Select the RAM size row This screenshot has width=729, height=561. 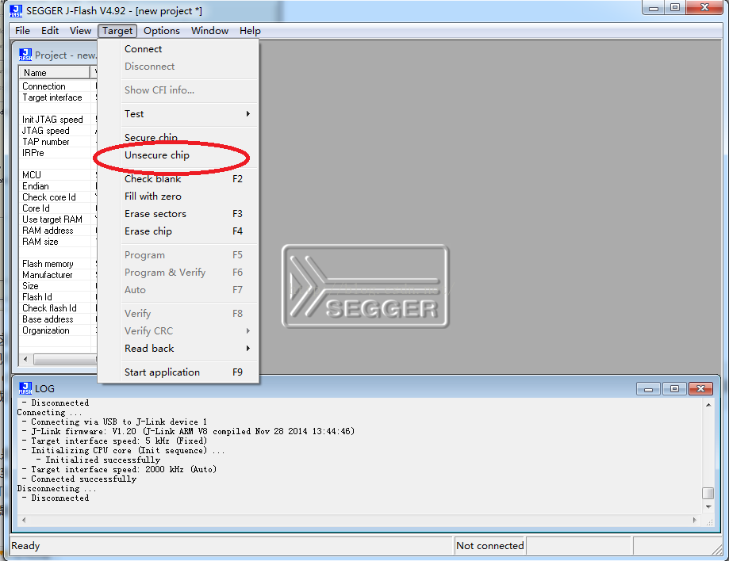[58, 242]
